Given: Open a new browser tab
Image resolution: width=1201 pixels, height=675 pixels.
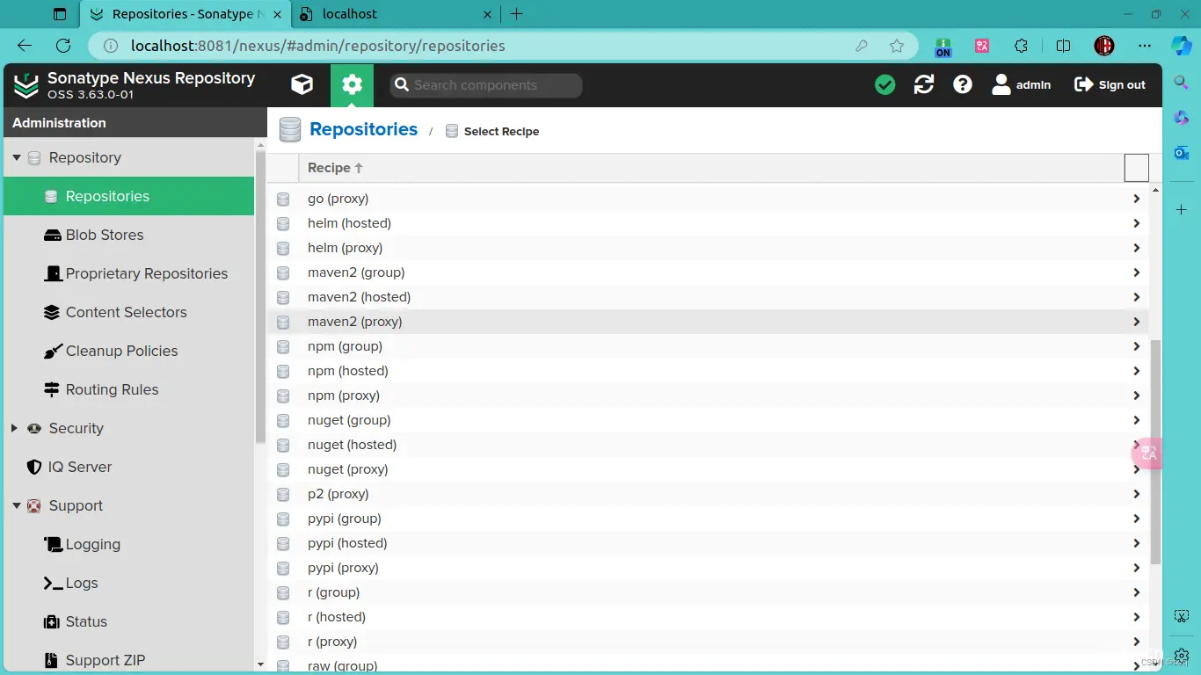Looking at the screenshot, I should pyautogui.click(x=517, y=14).
